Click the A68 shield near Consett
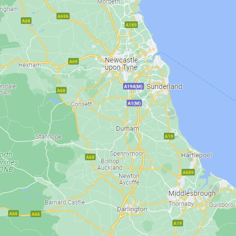Viewport: 236px width, 236px height. tap(61, 91)
